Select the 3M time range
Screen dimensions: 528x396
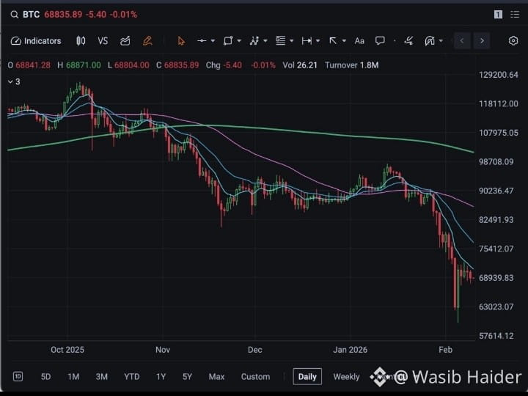click(x=102, y=376)
